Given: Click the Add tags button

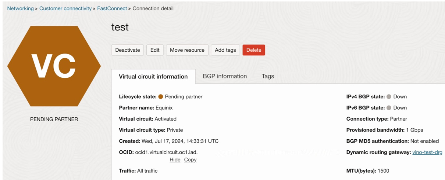Looking at the screenshot, I should [x=225, y=50].
